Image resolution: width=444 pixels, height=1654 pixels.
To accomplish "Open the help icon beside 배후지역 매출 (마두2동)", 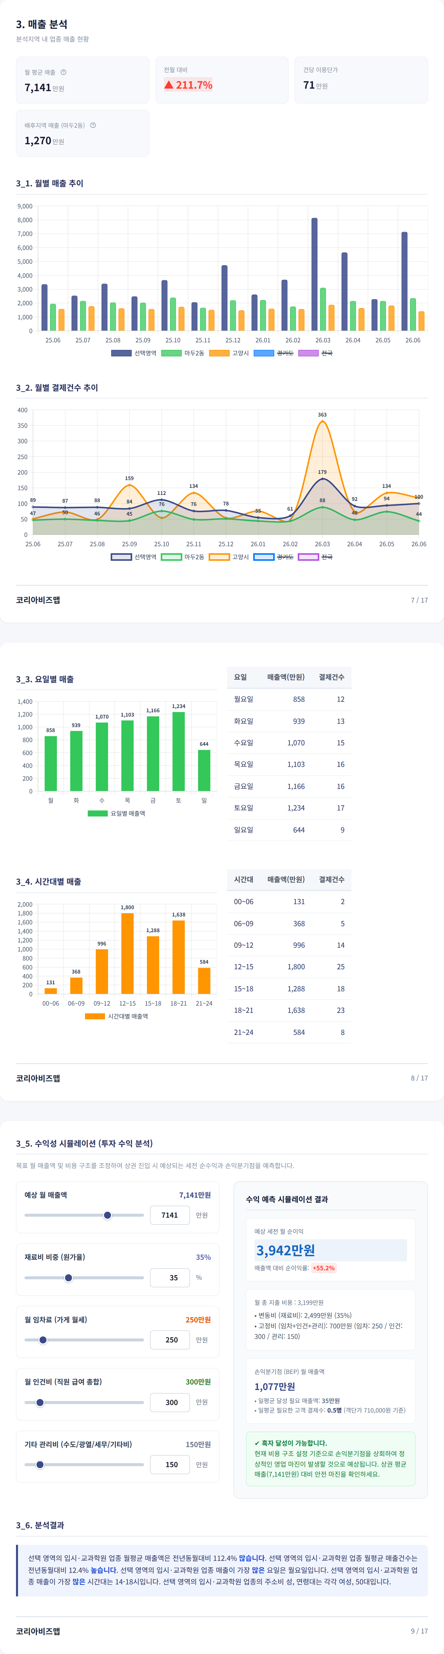I will [93, 125].
